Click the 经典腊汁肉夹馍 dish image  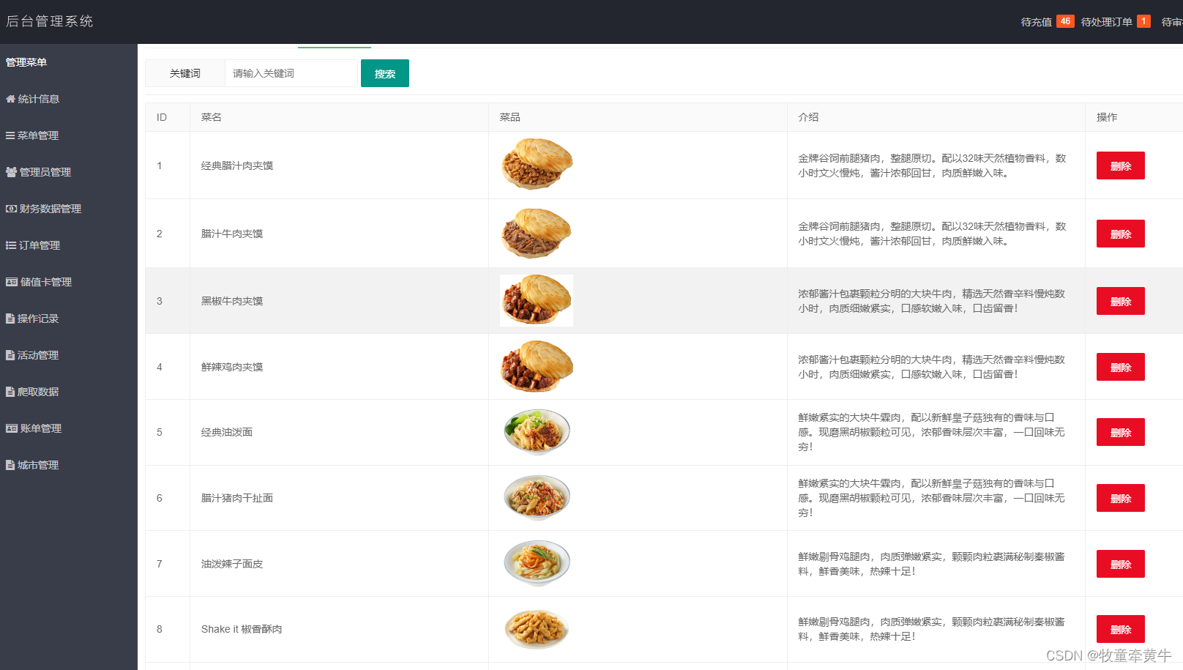tap(537, 165)
